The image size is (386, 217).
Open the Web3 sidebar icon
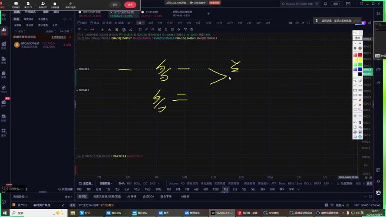click(3, 89)
